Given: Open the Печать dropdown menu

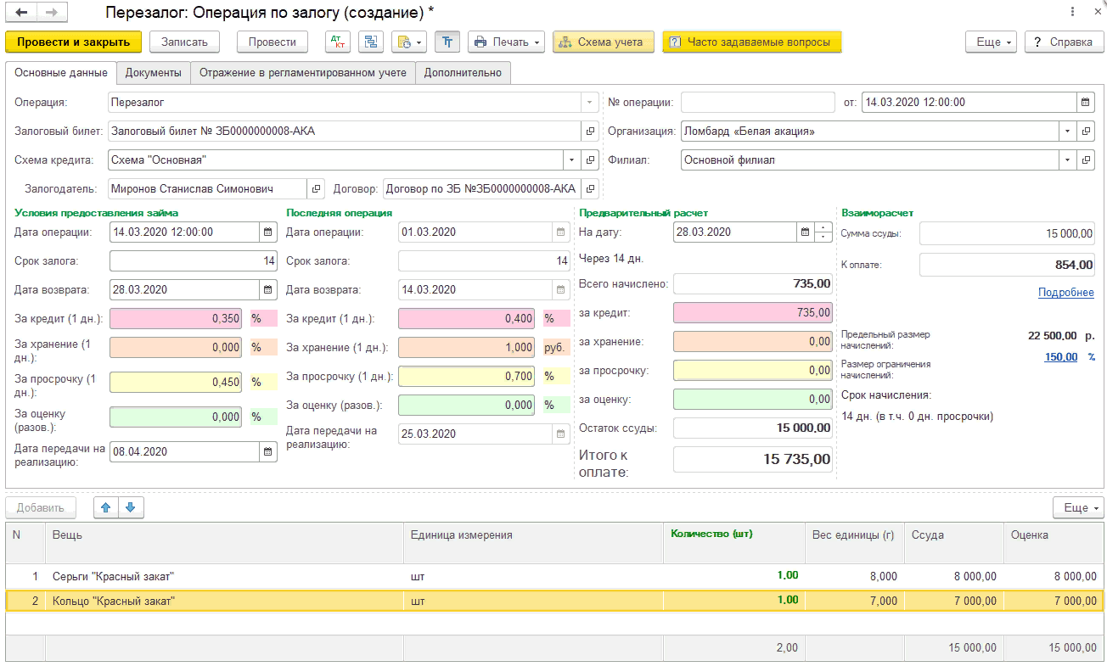Looking at the screenshot, I should point(507,42).
